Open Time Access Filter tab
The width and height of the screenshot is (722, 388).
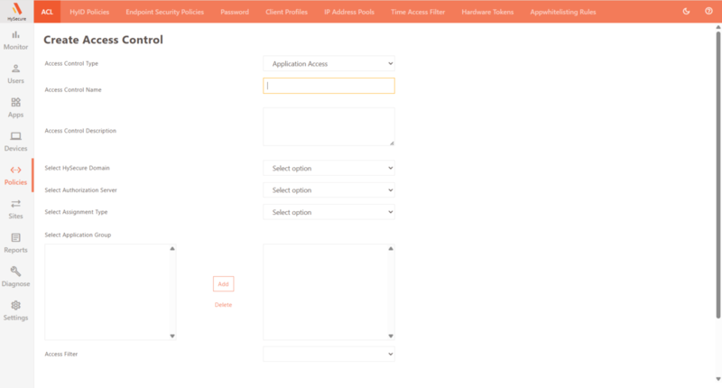[418, 12]
